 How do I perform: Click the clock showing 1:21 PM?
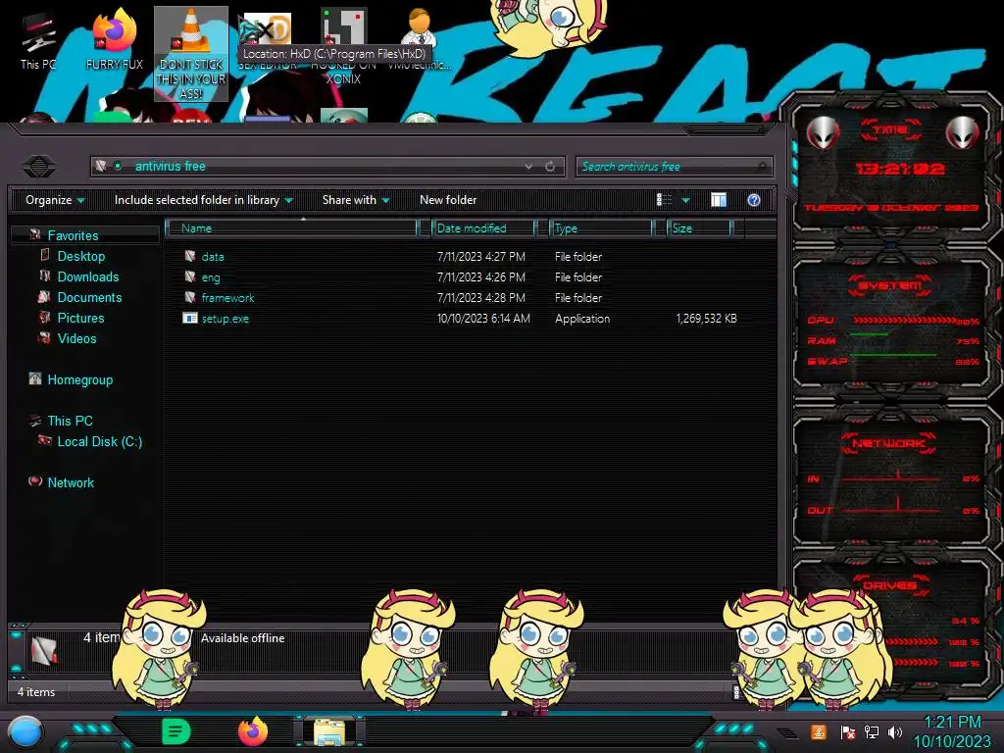(x=952, y=723)
